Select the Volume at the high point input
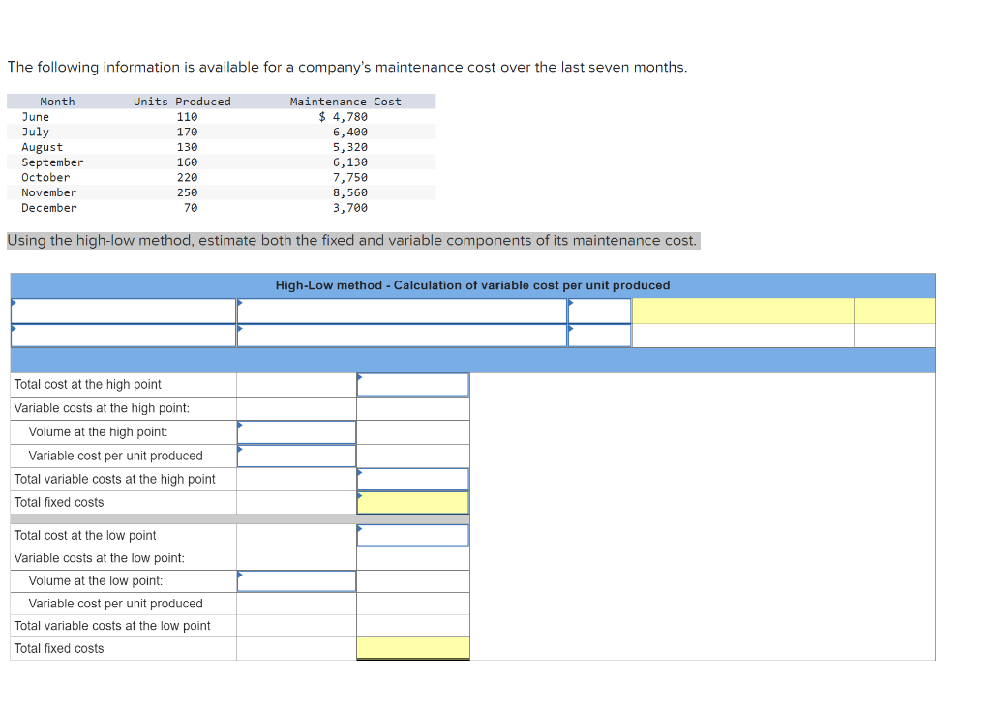This screenshot has height=709, width=991. point(296,432)
